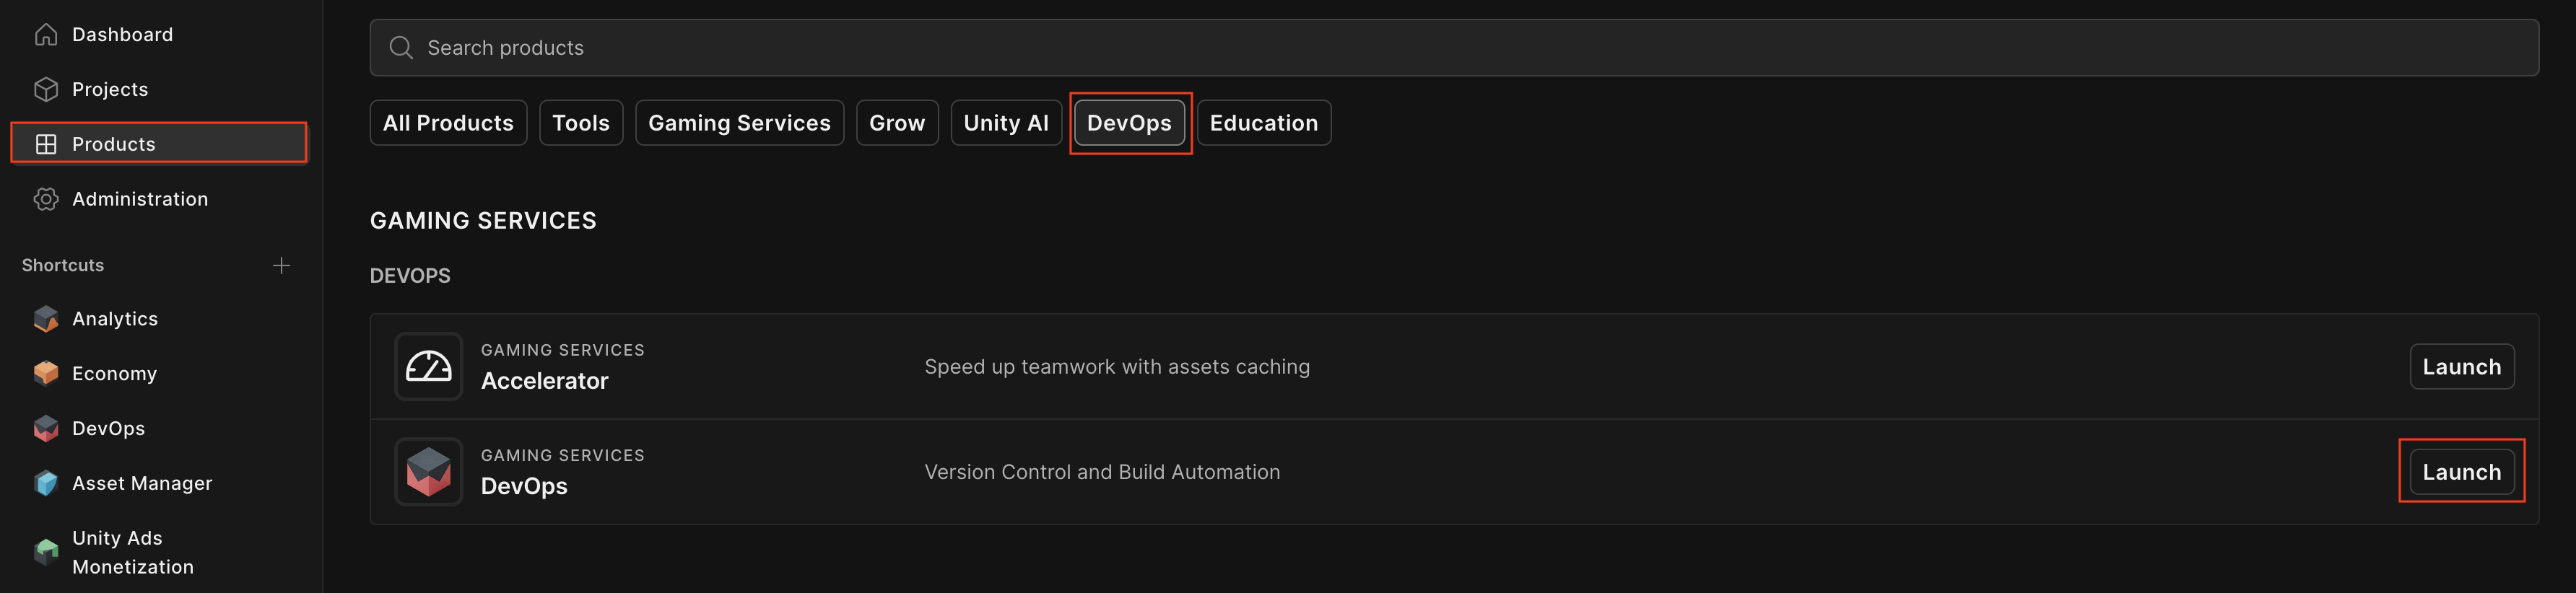
Task: Launch the DevOps product
Action: [x=2461, y=472]
